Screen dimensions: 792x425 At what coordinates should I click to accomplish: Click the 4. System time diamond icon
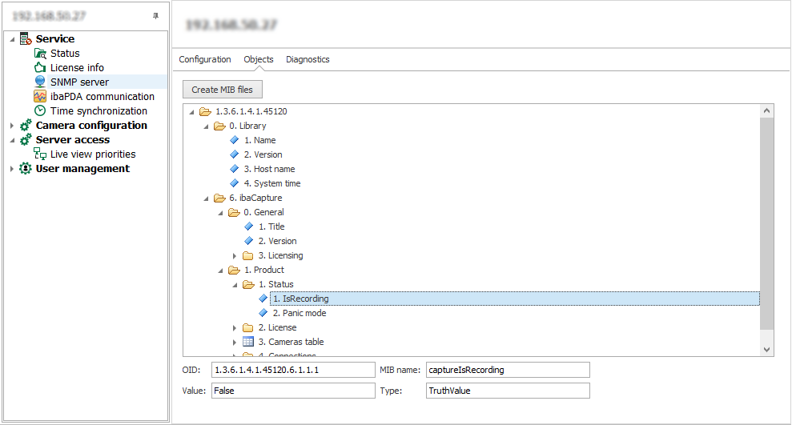(235, 183)
